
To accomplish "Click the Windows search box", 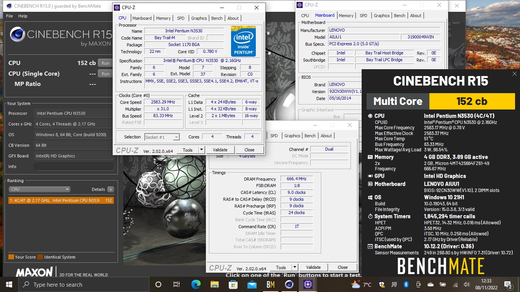I will (83, 284).
